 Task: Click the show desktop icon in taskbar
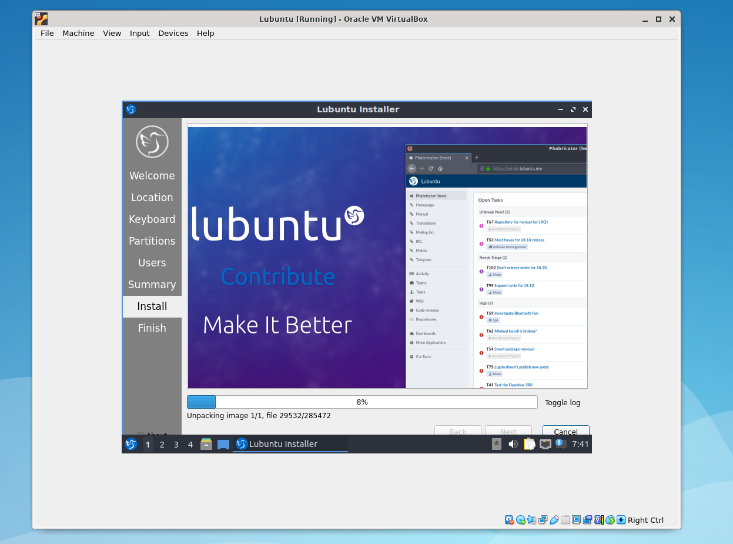pos(223,444)
